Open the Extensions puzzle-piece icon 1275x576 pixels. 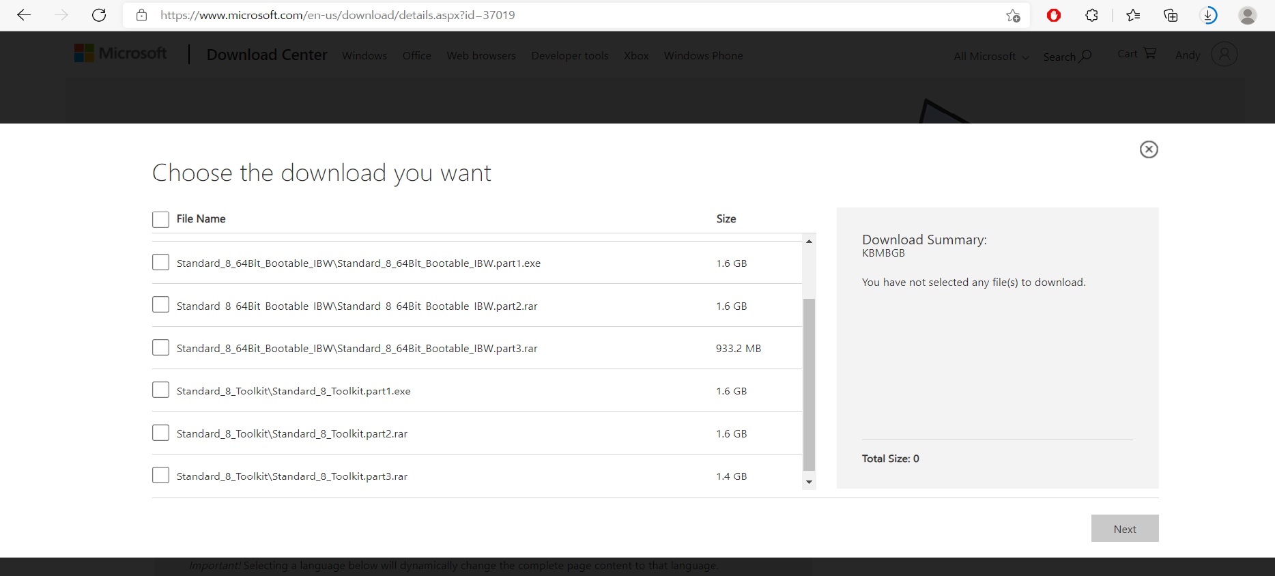pos(1091,15)
